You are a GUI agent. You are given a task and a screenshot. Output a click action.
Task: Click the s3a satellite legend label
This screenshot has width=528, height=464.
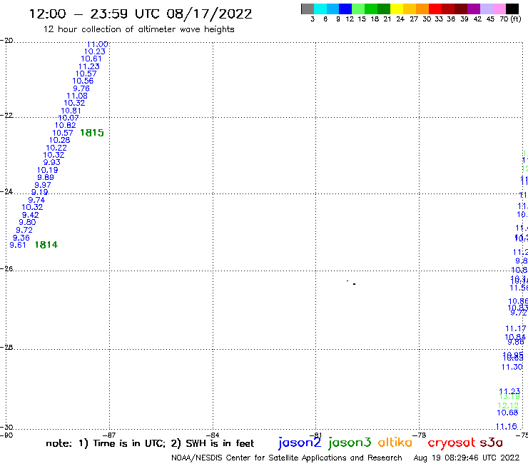point(491,443)
